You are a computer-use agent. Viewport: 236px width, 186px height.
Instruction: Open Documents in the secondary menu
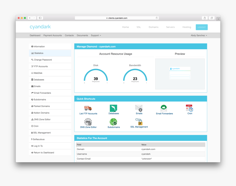coord(82,35)
